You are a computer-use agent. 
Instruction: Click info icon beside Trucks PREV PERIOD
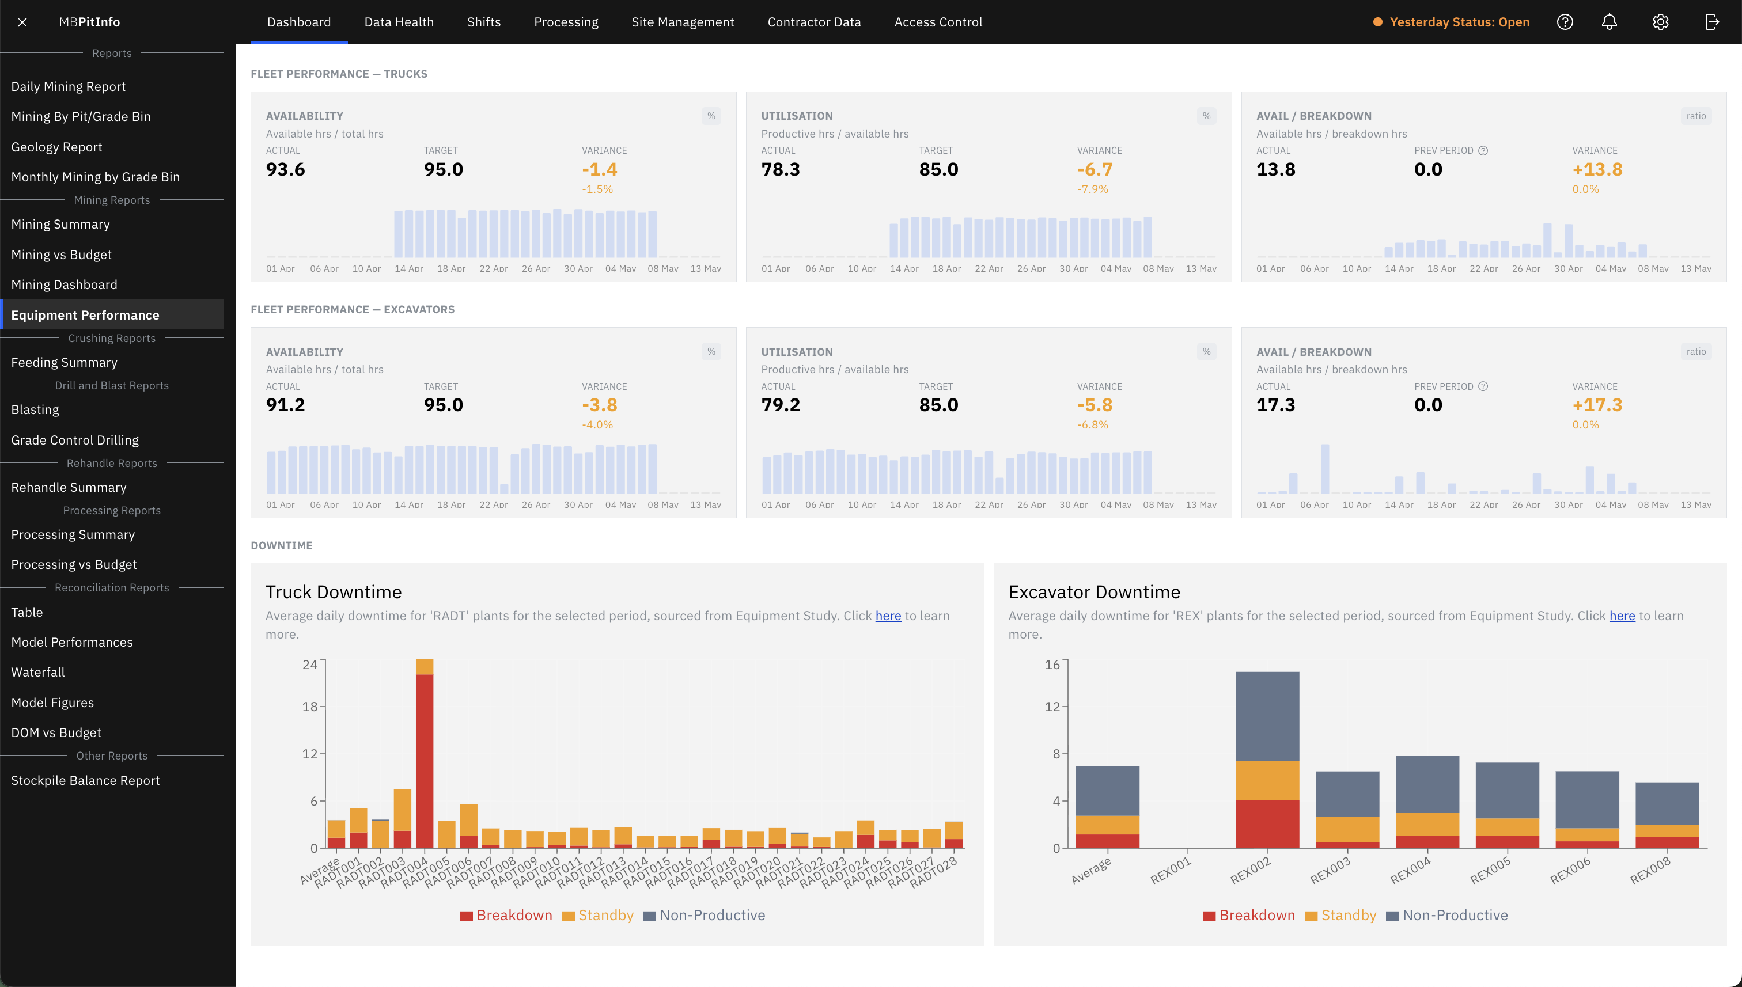point(1483,150)
